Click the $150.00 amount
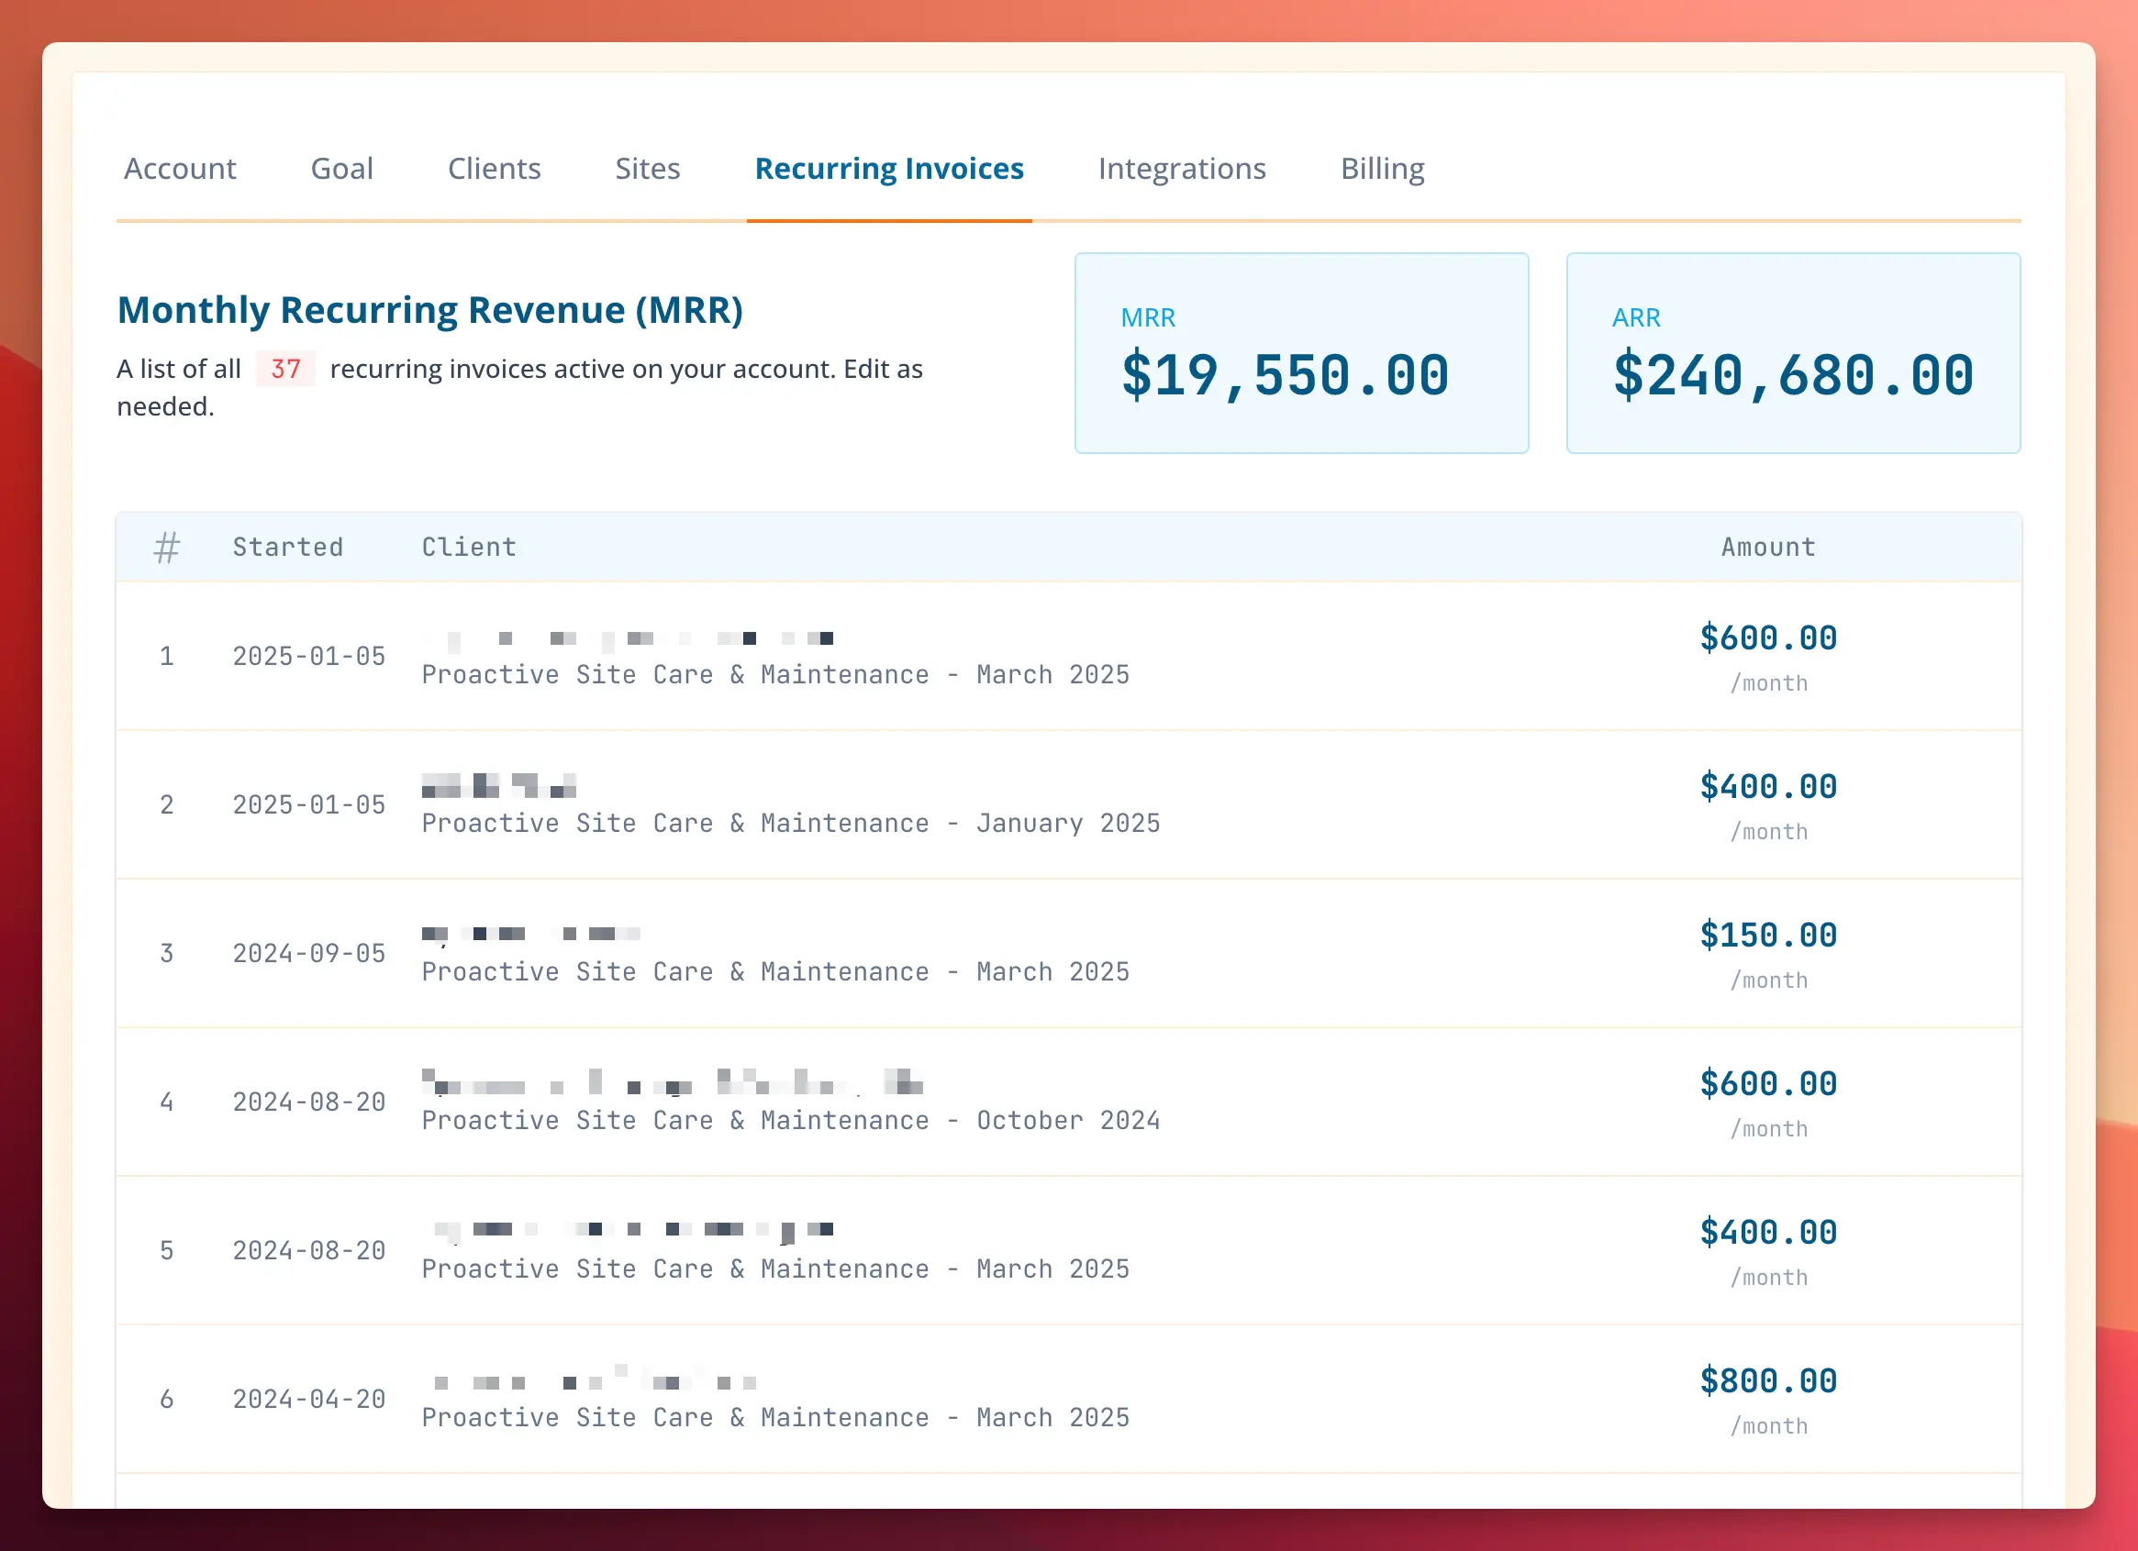The width and height of the screenshot is (2138, 1551). click(1767, 936)
